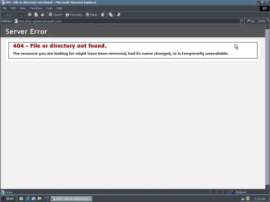Click the yellow tray icon next to clock

[x=248, y=198]
